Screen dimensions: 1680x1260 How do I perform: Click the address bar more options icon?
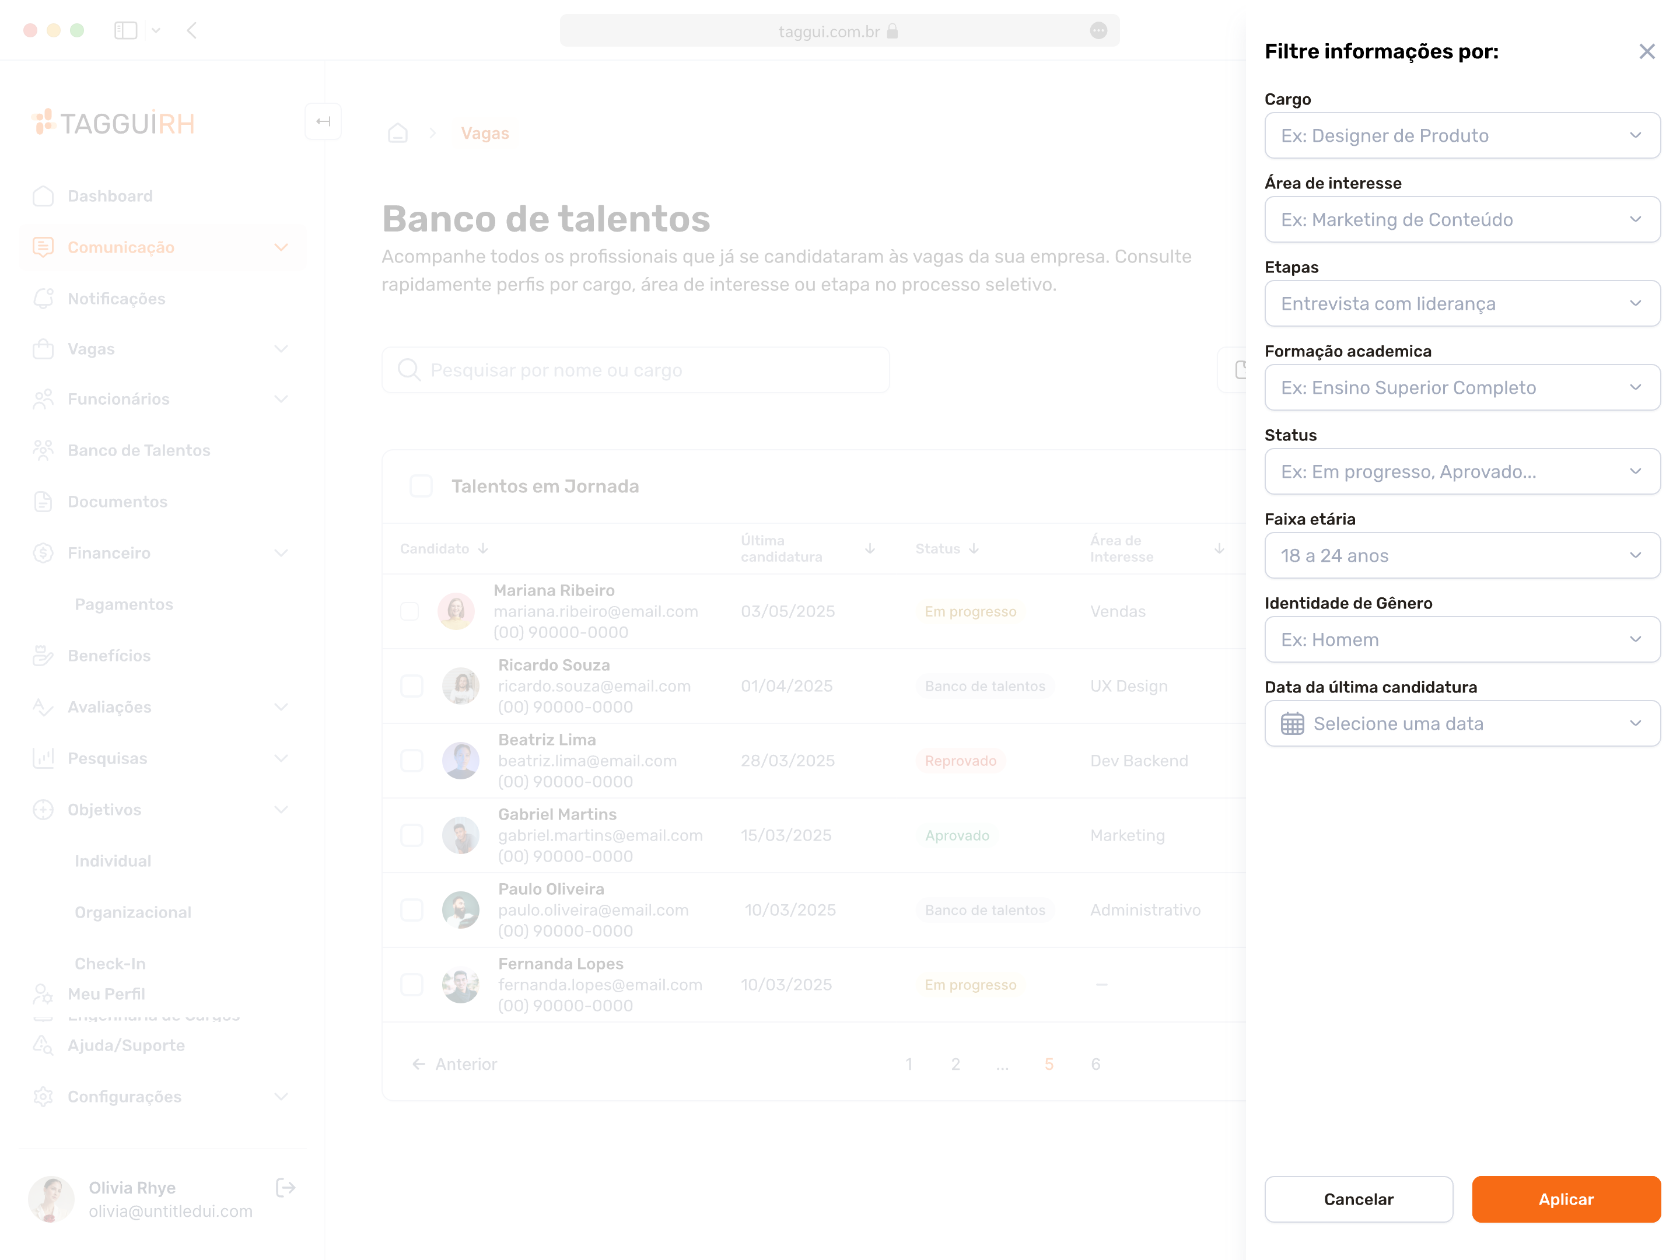click(1098, 30)
